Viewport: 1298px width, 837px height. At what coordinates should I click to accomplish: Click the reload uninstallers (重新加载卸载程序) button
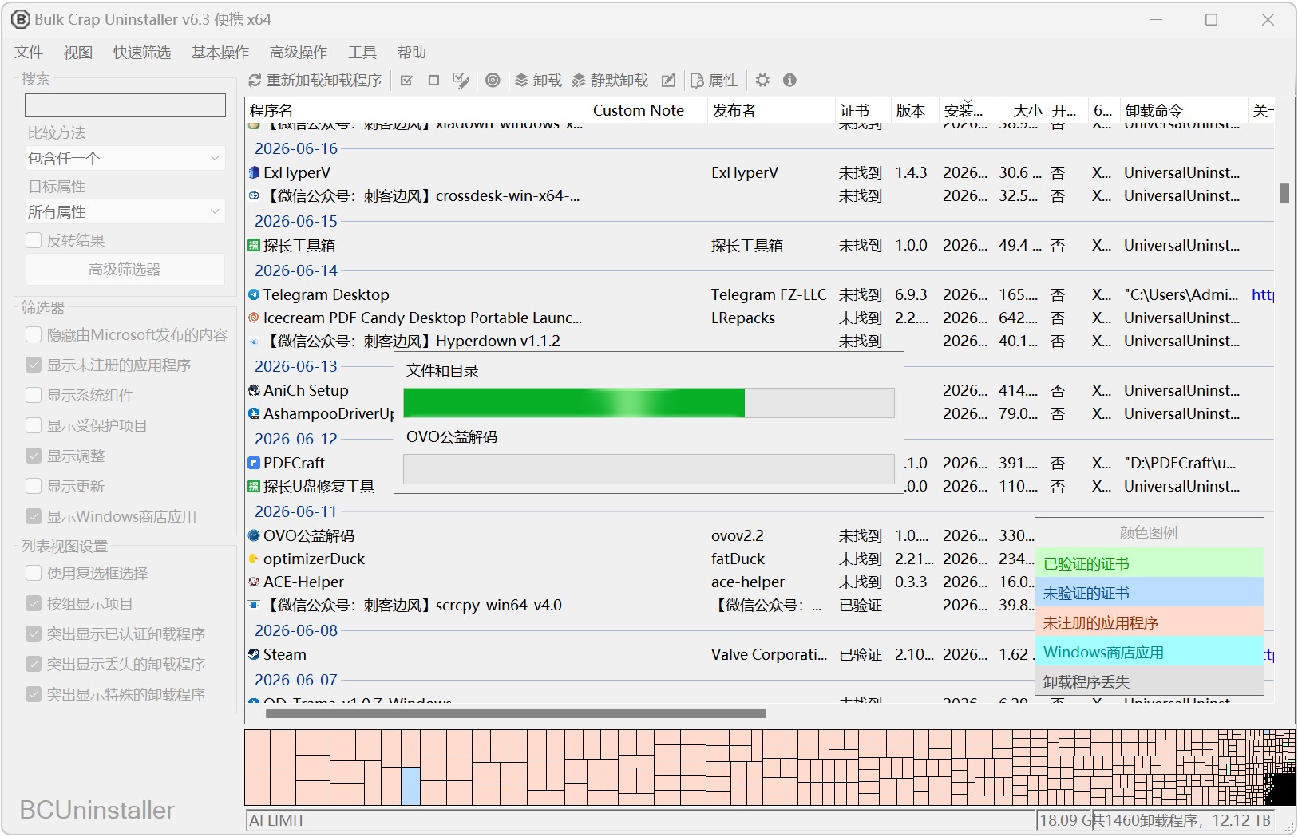[x=315, y=81]
